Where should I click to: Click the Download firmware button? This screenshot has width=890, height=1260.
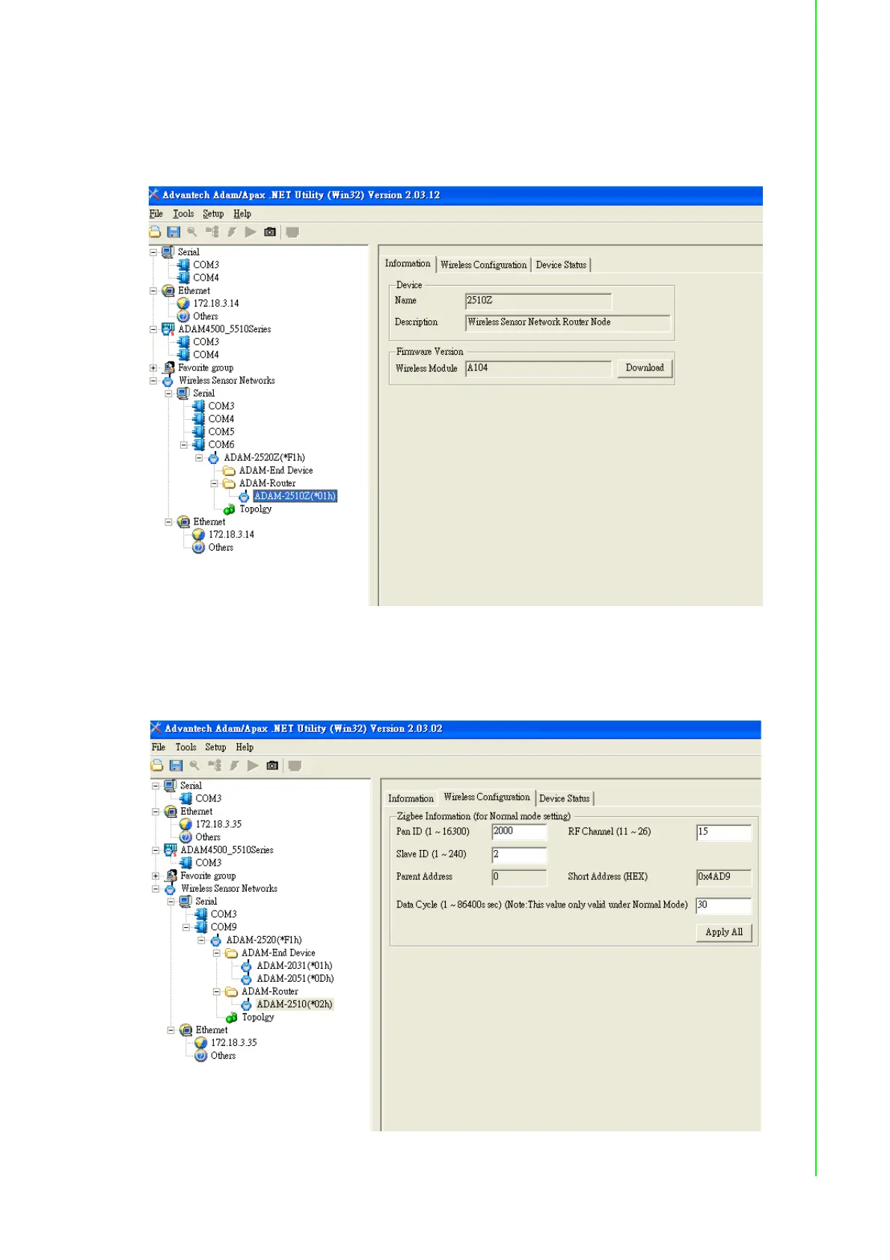click(645, 368)
